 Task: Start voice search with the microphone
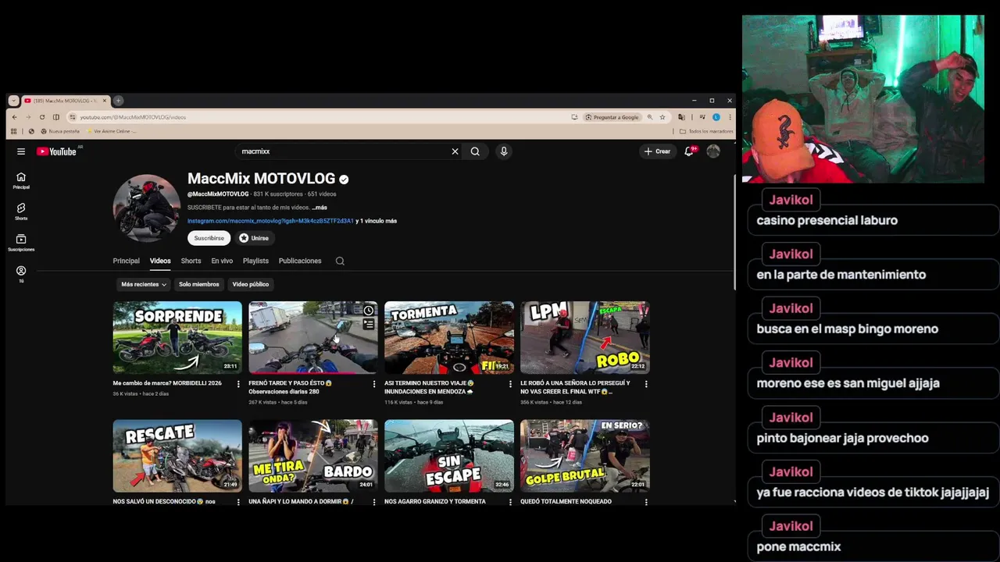coord(504,151)
